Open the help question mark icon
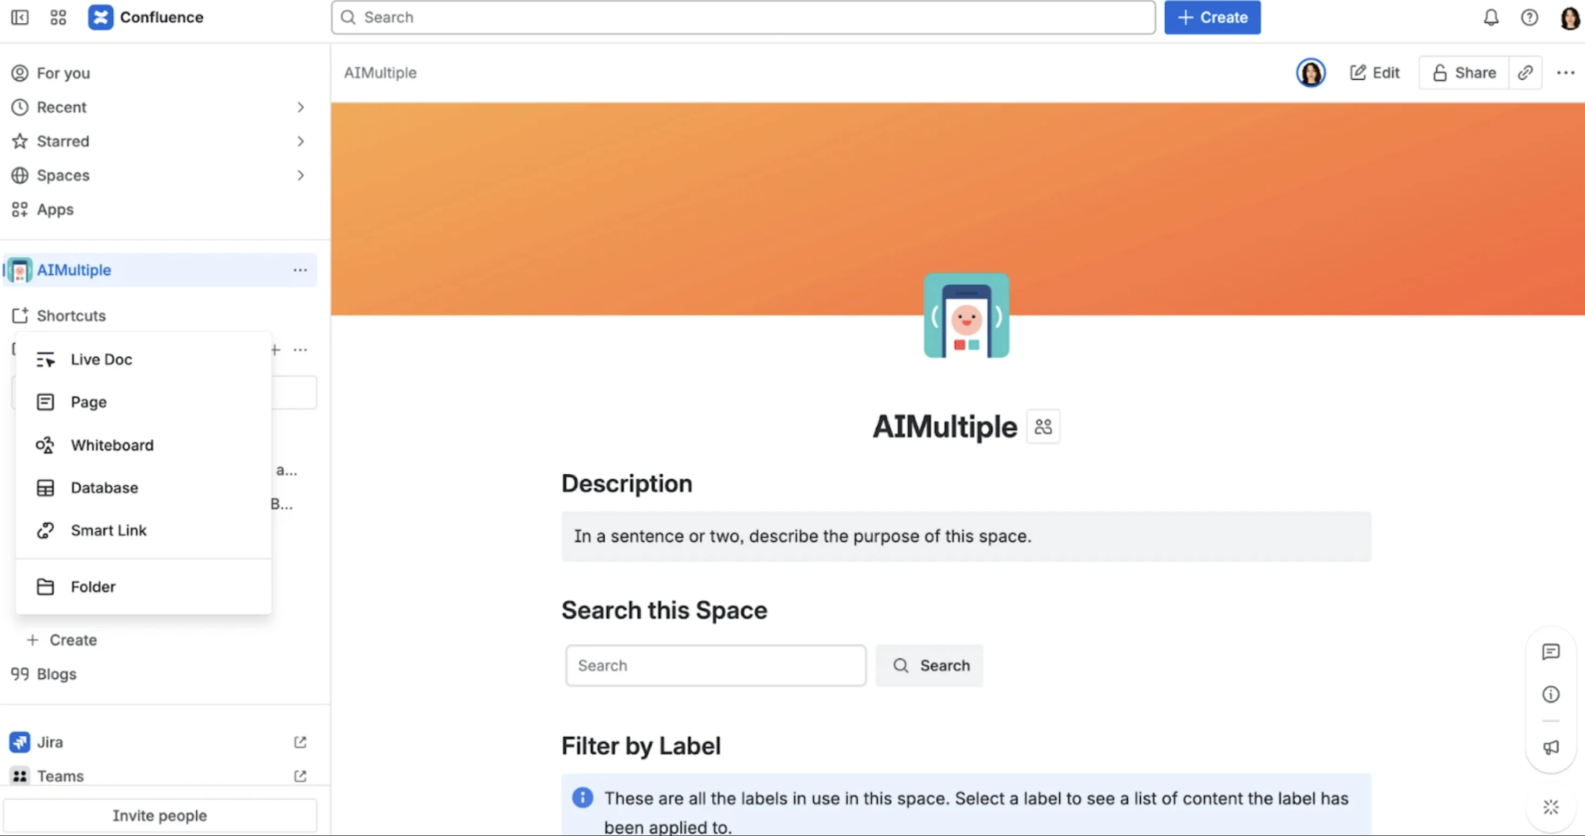Image resolution: width=1585 pixels, height=836 pixels. click(x=1529, y=17)
